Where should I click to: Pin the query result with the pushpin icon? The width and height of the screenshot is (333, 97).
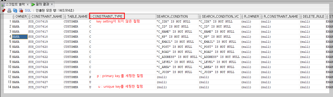tap(4, 11)
